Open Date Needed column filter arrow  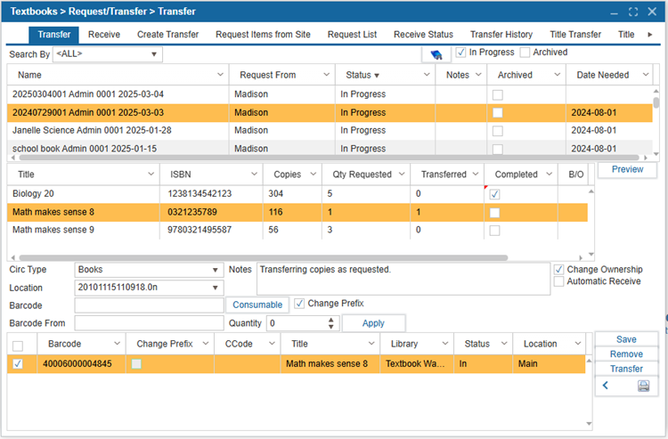click(646, 75)
